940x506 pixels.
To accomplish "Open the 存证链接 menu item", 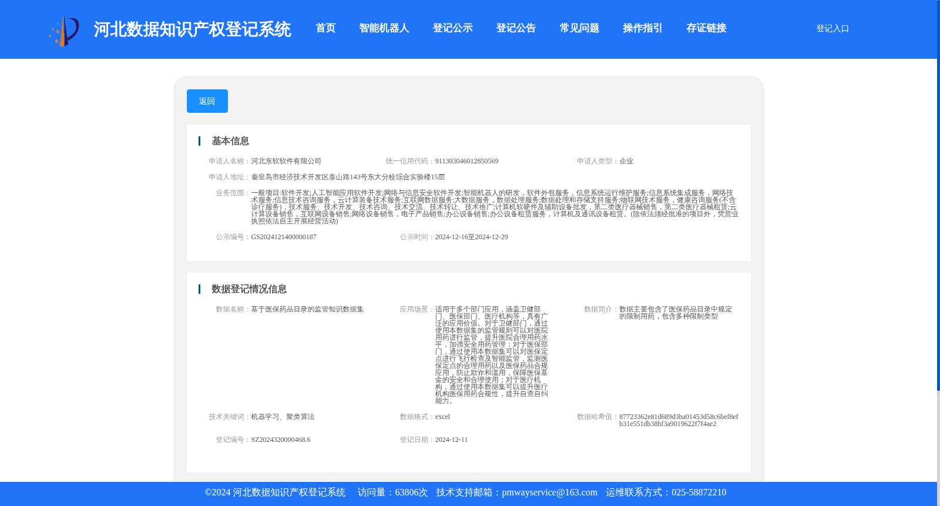I will (706, 28).
